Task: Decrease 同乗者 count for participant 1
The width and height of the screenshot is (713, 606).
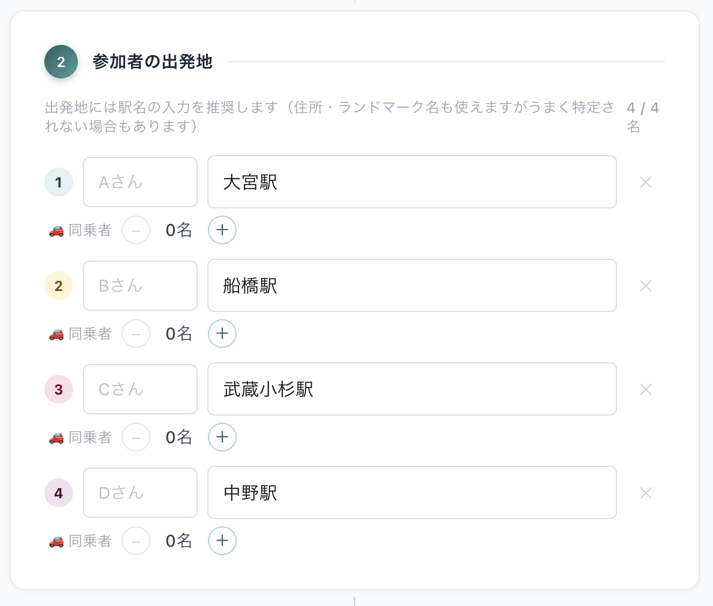Action: pos(136,230)
